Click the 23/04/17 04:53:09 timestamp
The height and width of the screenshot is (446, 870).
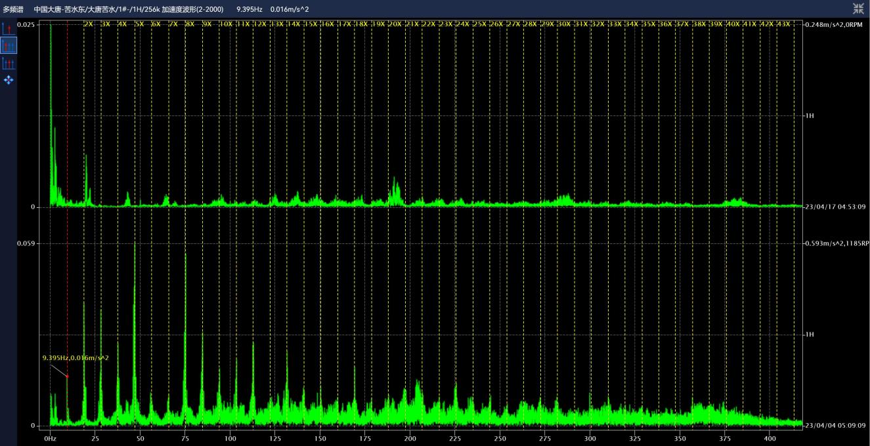(x=835, y=207)
